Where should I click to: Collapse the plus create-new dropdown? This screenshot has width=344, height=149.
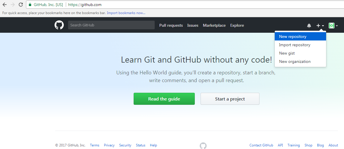click(320, 26)
